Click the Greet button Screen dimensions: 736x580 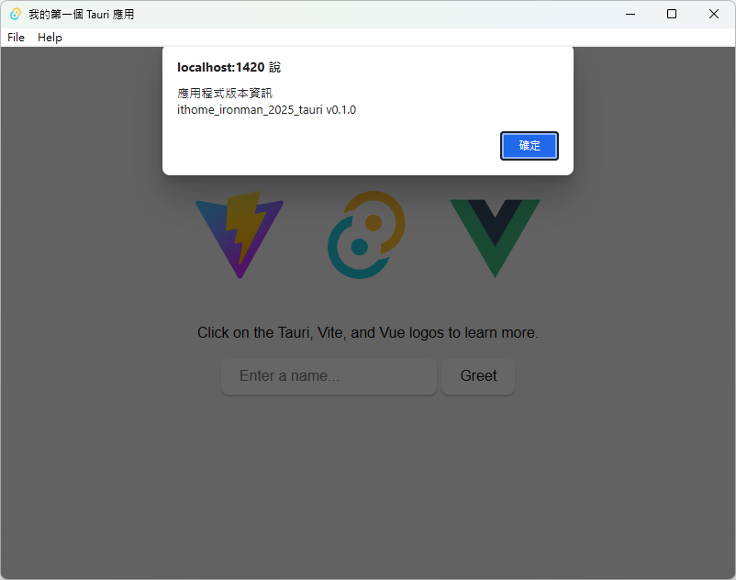pos(478,376)
